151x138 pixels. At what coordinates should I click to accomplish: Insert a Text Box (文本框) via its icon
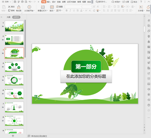coord(141,7)
